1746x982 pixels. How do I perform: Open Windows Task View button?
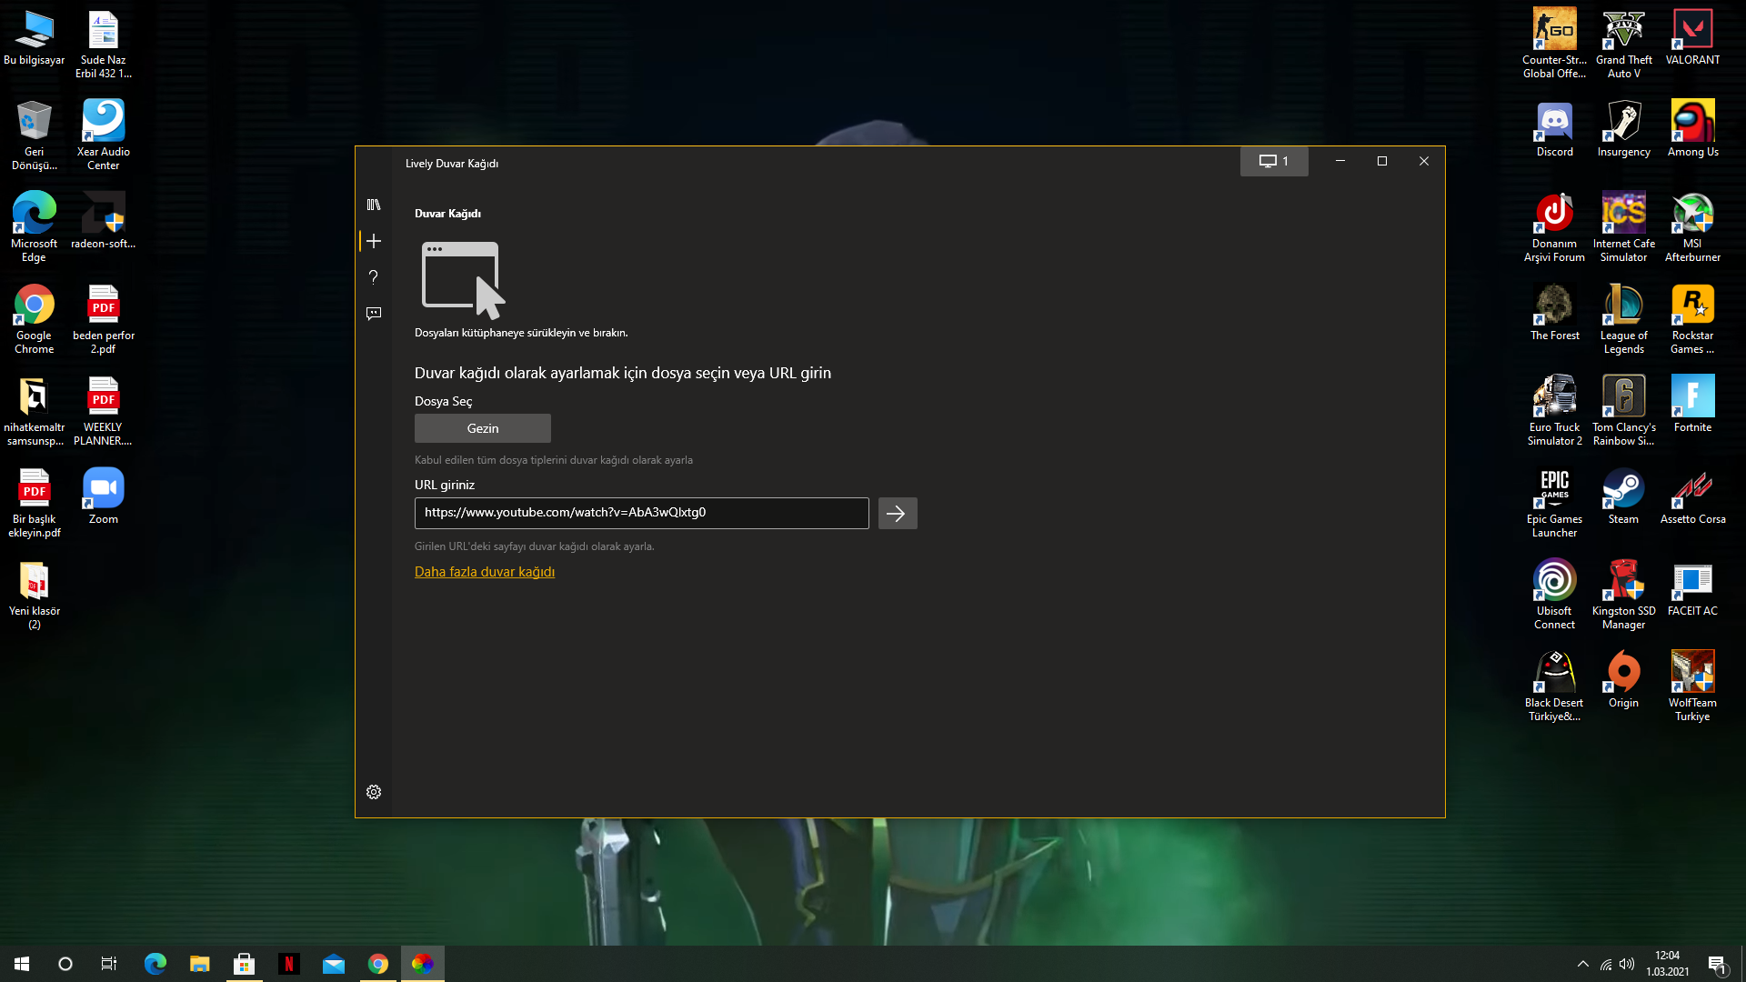click(x=109, y=964)
